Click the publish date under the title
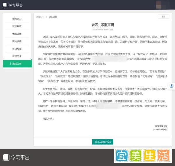The width and height of the screenshot is (175, 166). click(103, 29)
